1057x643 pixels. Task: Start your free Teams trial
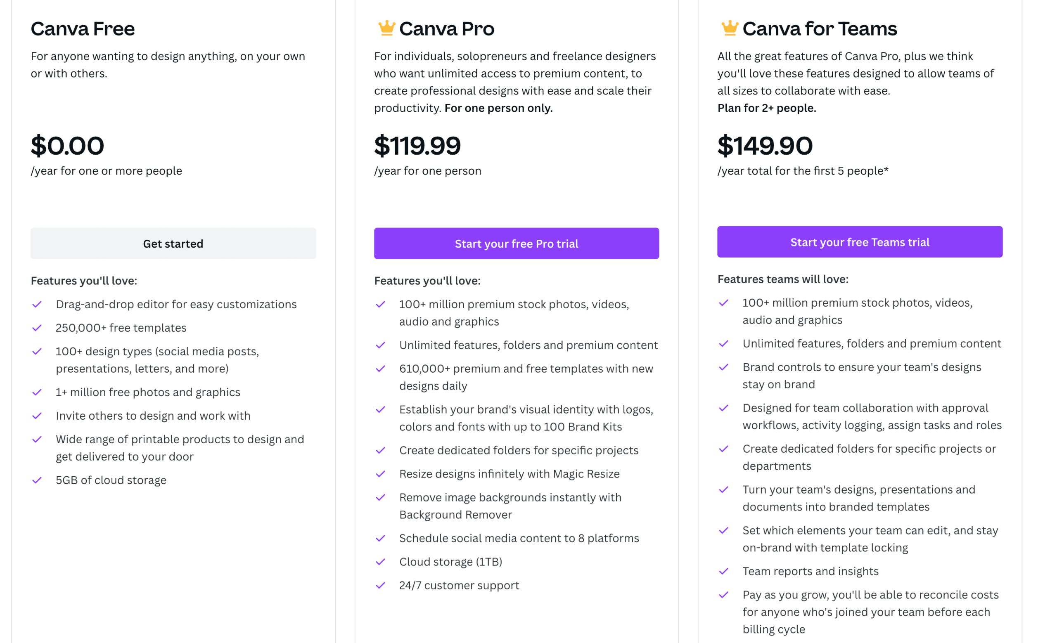click(860, 242)
